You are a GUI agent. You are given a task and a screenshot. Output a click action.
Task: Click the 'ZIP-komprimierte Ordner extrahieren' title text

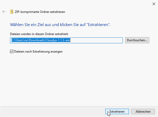(40, 12)
